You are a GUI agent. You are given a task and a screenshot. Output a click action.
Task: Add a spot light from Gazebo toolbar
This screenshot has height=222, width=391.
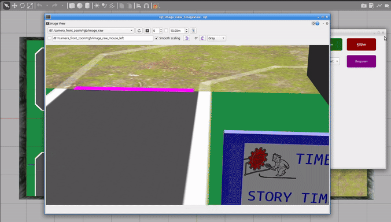pos(104,5)
